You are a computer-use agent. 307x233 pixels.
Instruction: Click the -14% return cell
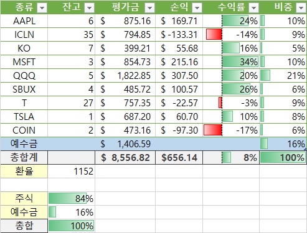pos(231,35)
